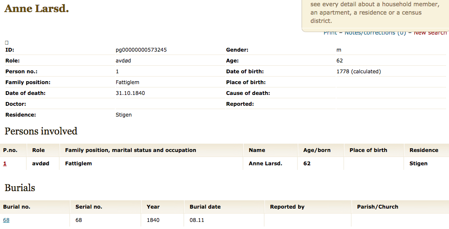Click the Reported by column header

coord(287,207)
